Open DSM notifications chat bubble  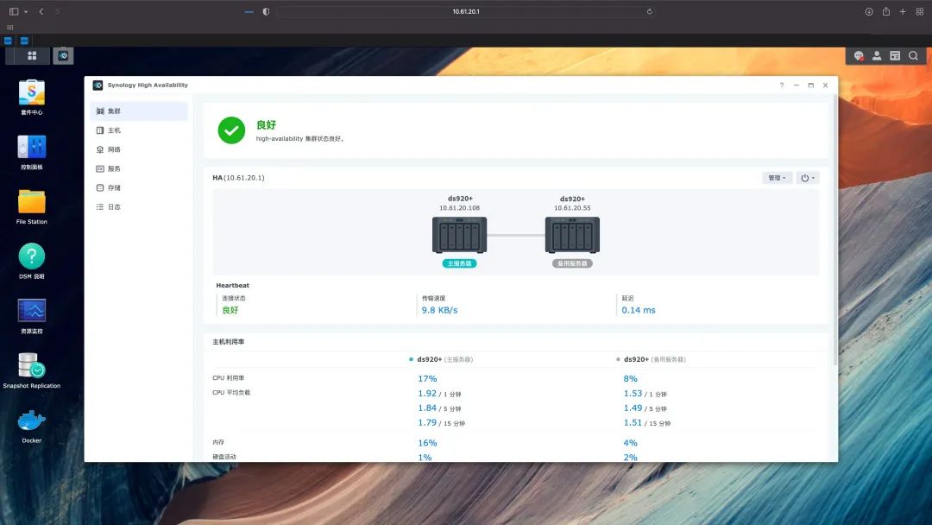[x=859, y=56]
